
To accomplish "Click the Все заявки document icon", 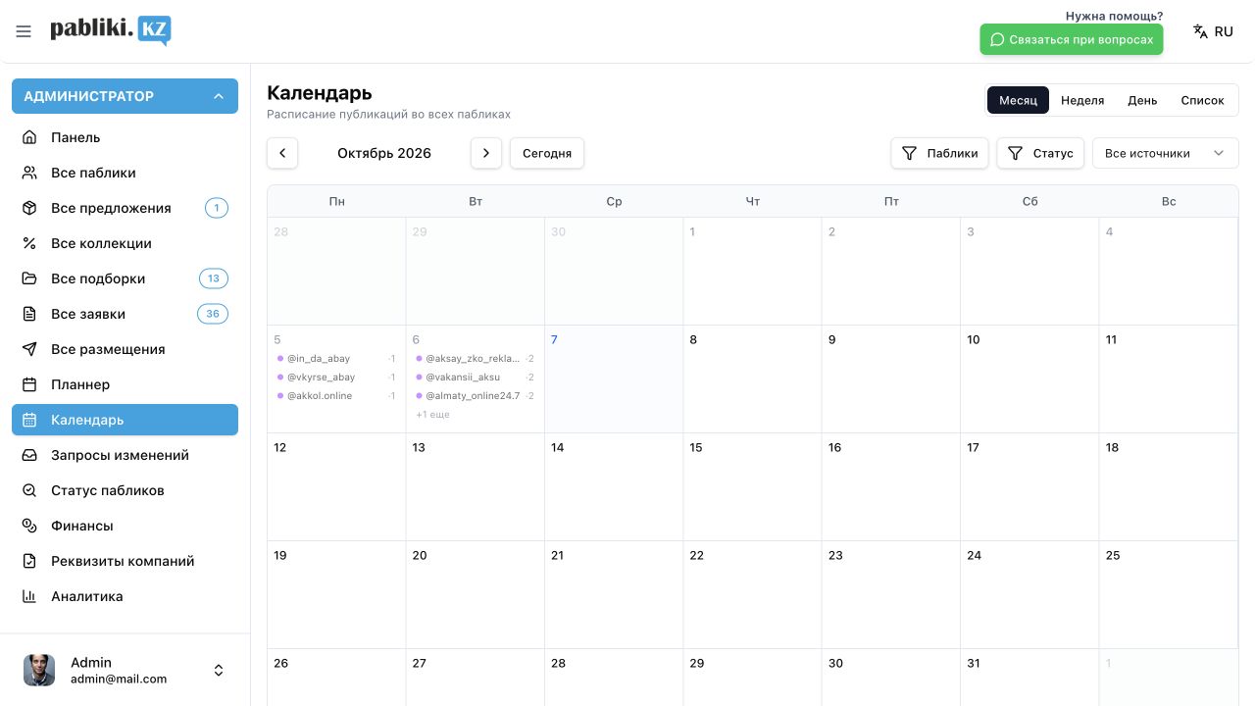I will tap(29, 314).
